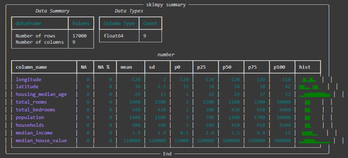Click the 'End' footer text
The height and width of the screenshot is (158, 348).
167,154
